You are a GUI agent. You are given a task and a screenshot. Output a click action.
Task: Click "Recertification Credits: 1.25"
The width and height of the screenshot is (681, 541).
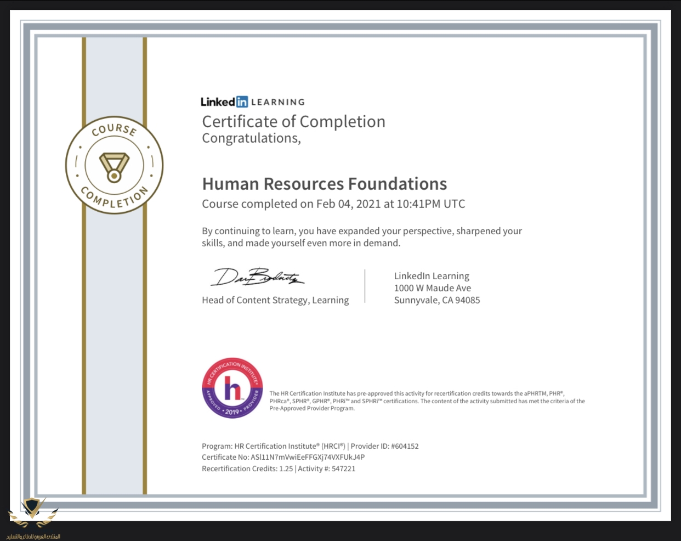click(x=247, y=469)
